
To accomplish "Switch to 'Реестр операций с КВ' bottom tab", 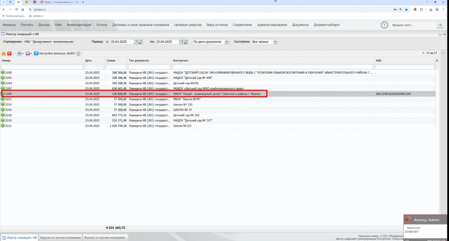I will coord(19,237).
